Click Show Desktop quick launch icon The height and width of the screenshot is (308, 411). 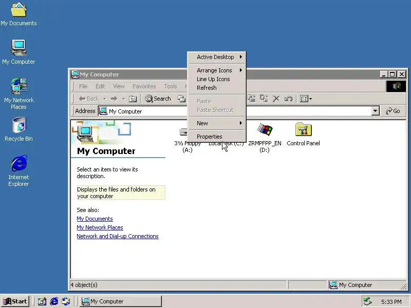pos(42,302)
